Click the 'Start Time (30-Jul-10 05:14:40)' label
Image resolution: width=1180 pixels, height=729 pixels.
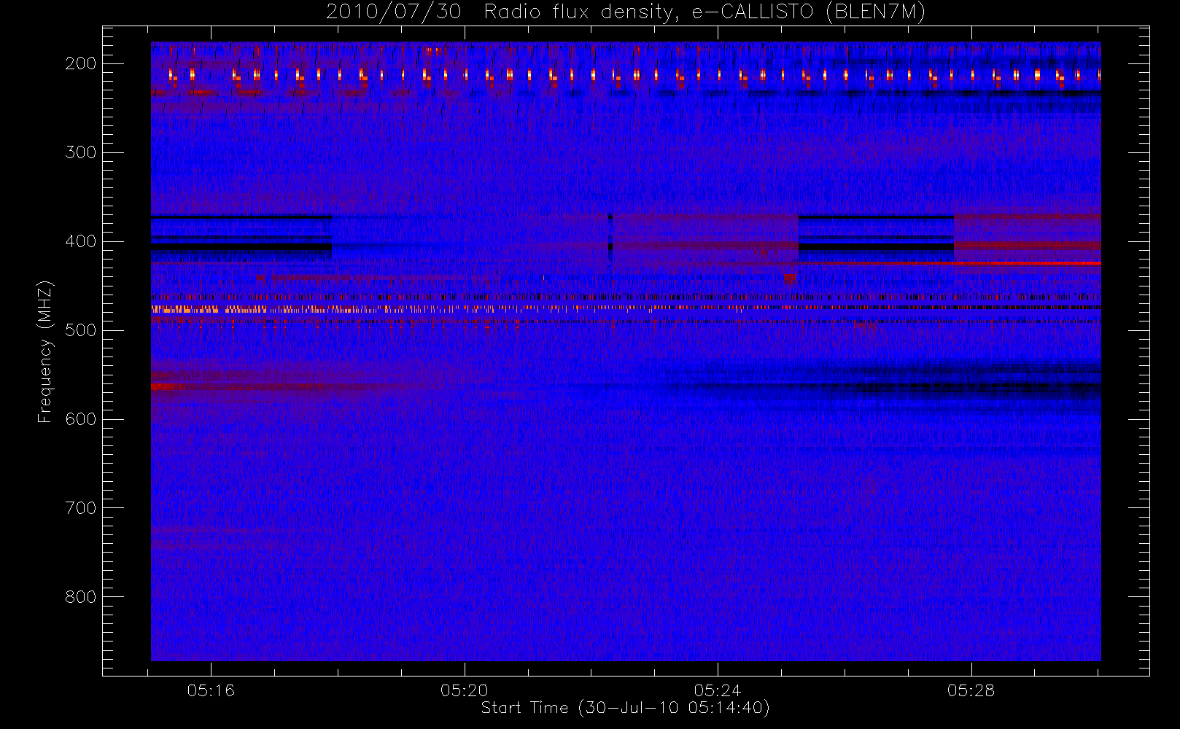[626, 708]
